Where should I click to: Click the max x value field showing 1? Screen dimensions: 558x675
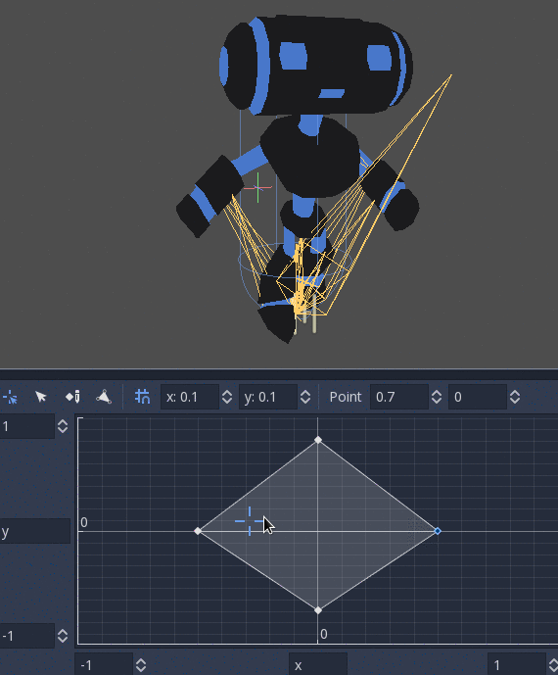pyautogui.click(x=516, y=664)
